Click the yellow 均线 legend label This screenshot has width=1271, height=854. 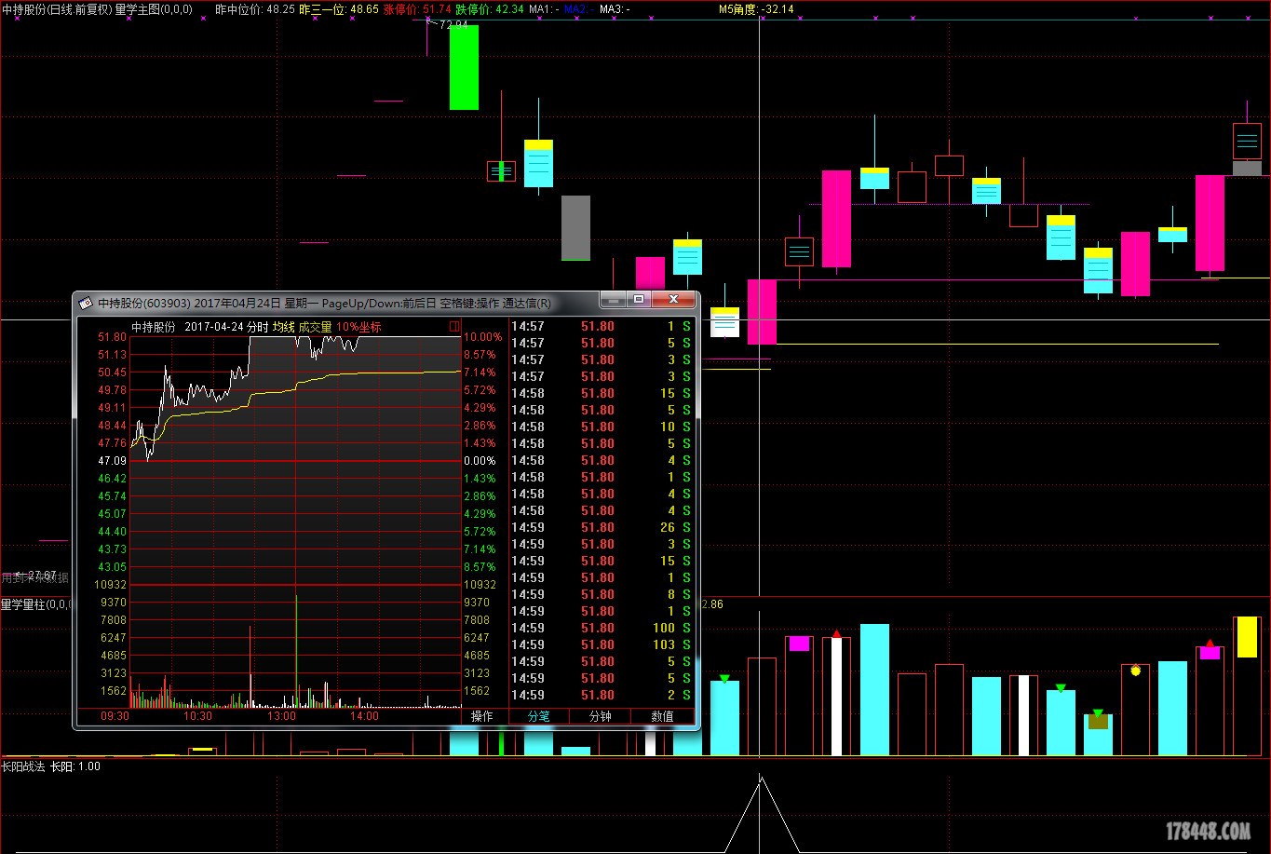(x=283, y=327)
